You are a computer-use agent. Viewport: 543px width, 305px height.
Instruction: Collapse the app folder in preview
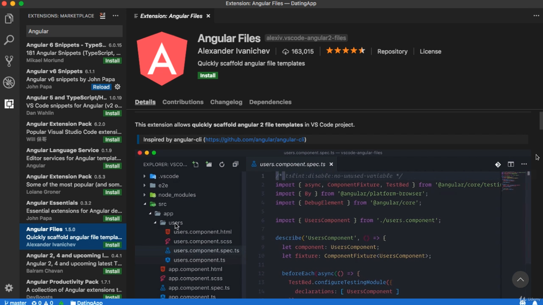pos(150,214)
